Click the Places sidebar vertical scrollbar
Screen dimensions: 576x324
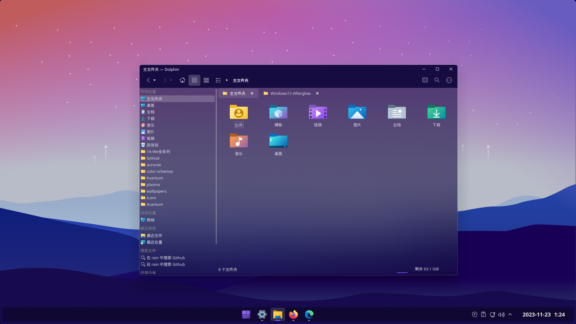pyautogui.click(x=216, y=166)
